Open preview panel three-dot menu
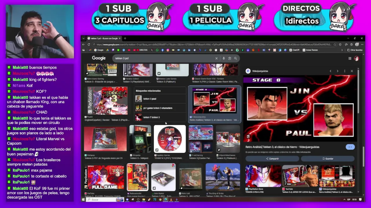This screenshot has height=208, width=371. (x=345, y=71)
